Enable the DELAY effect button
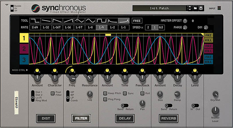 coord(125,118)
